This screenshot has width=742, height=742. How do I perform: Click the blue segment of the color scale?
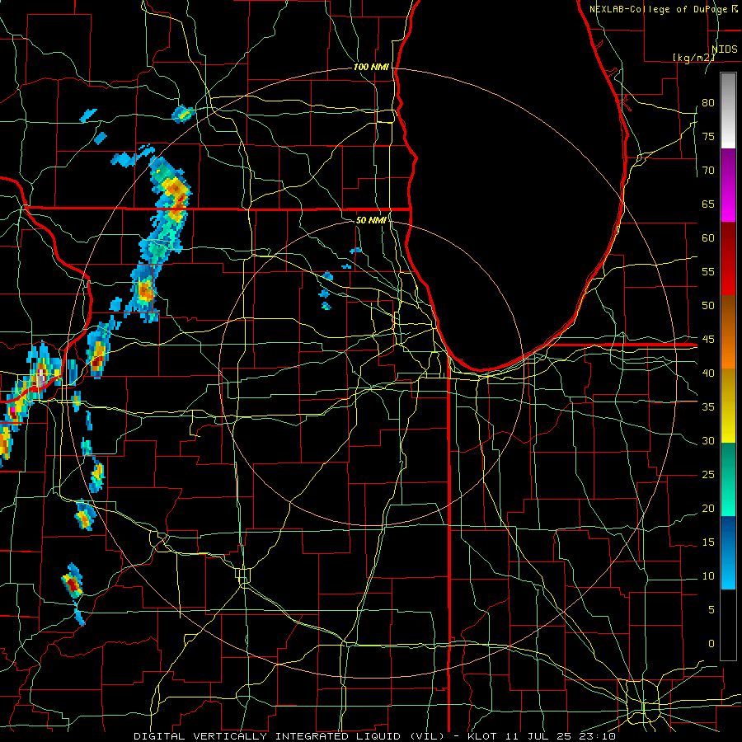(728, 552)
